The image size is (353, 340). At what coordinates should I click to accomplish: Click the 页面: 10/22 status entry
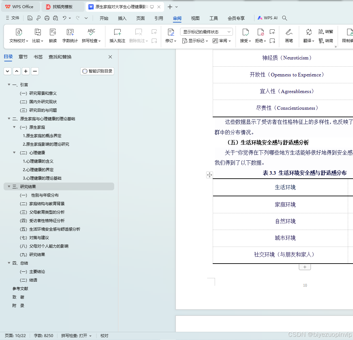tap(15, 336)
